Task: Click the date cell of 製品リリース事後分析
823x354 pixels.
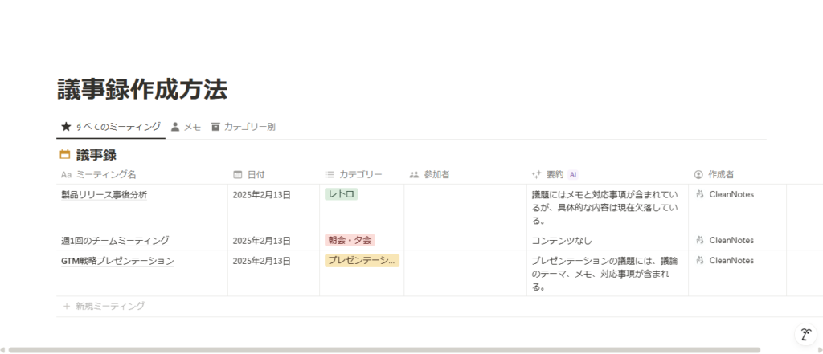Action: coord(273,207)
